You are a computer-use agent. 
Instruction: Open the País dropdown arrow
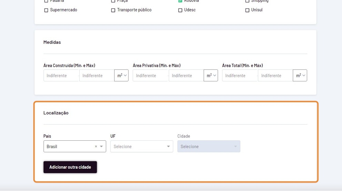point(101,146)
